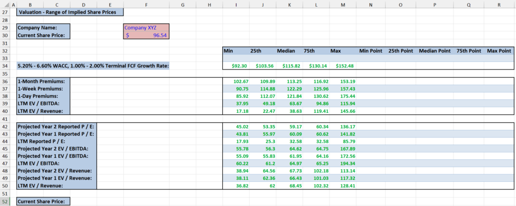Image resolution: width=516 pixels, height=206 pixels.
Task: Select the 167.89 cell in row 45
Action: tap(343, 149)
